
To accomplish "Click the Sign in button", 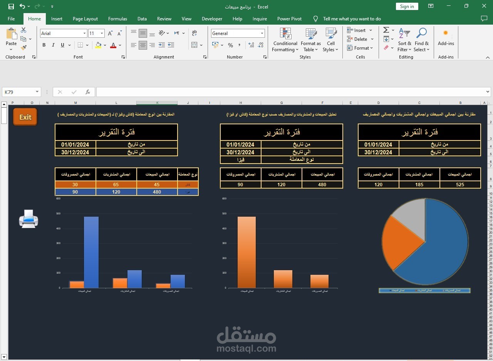I will 407,6.
